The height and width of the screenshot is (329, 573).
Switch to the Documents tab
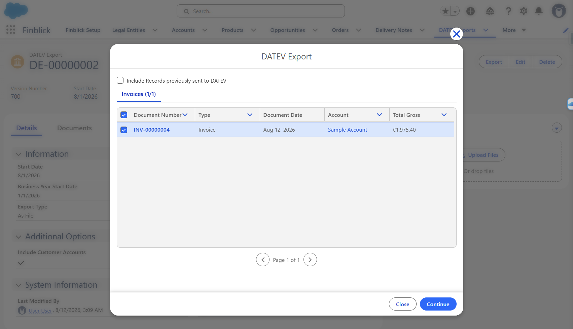(x=74, y=128)
